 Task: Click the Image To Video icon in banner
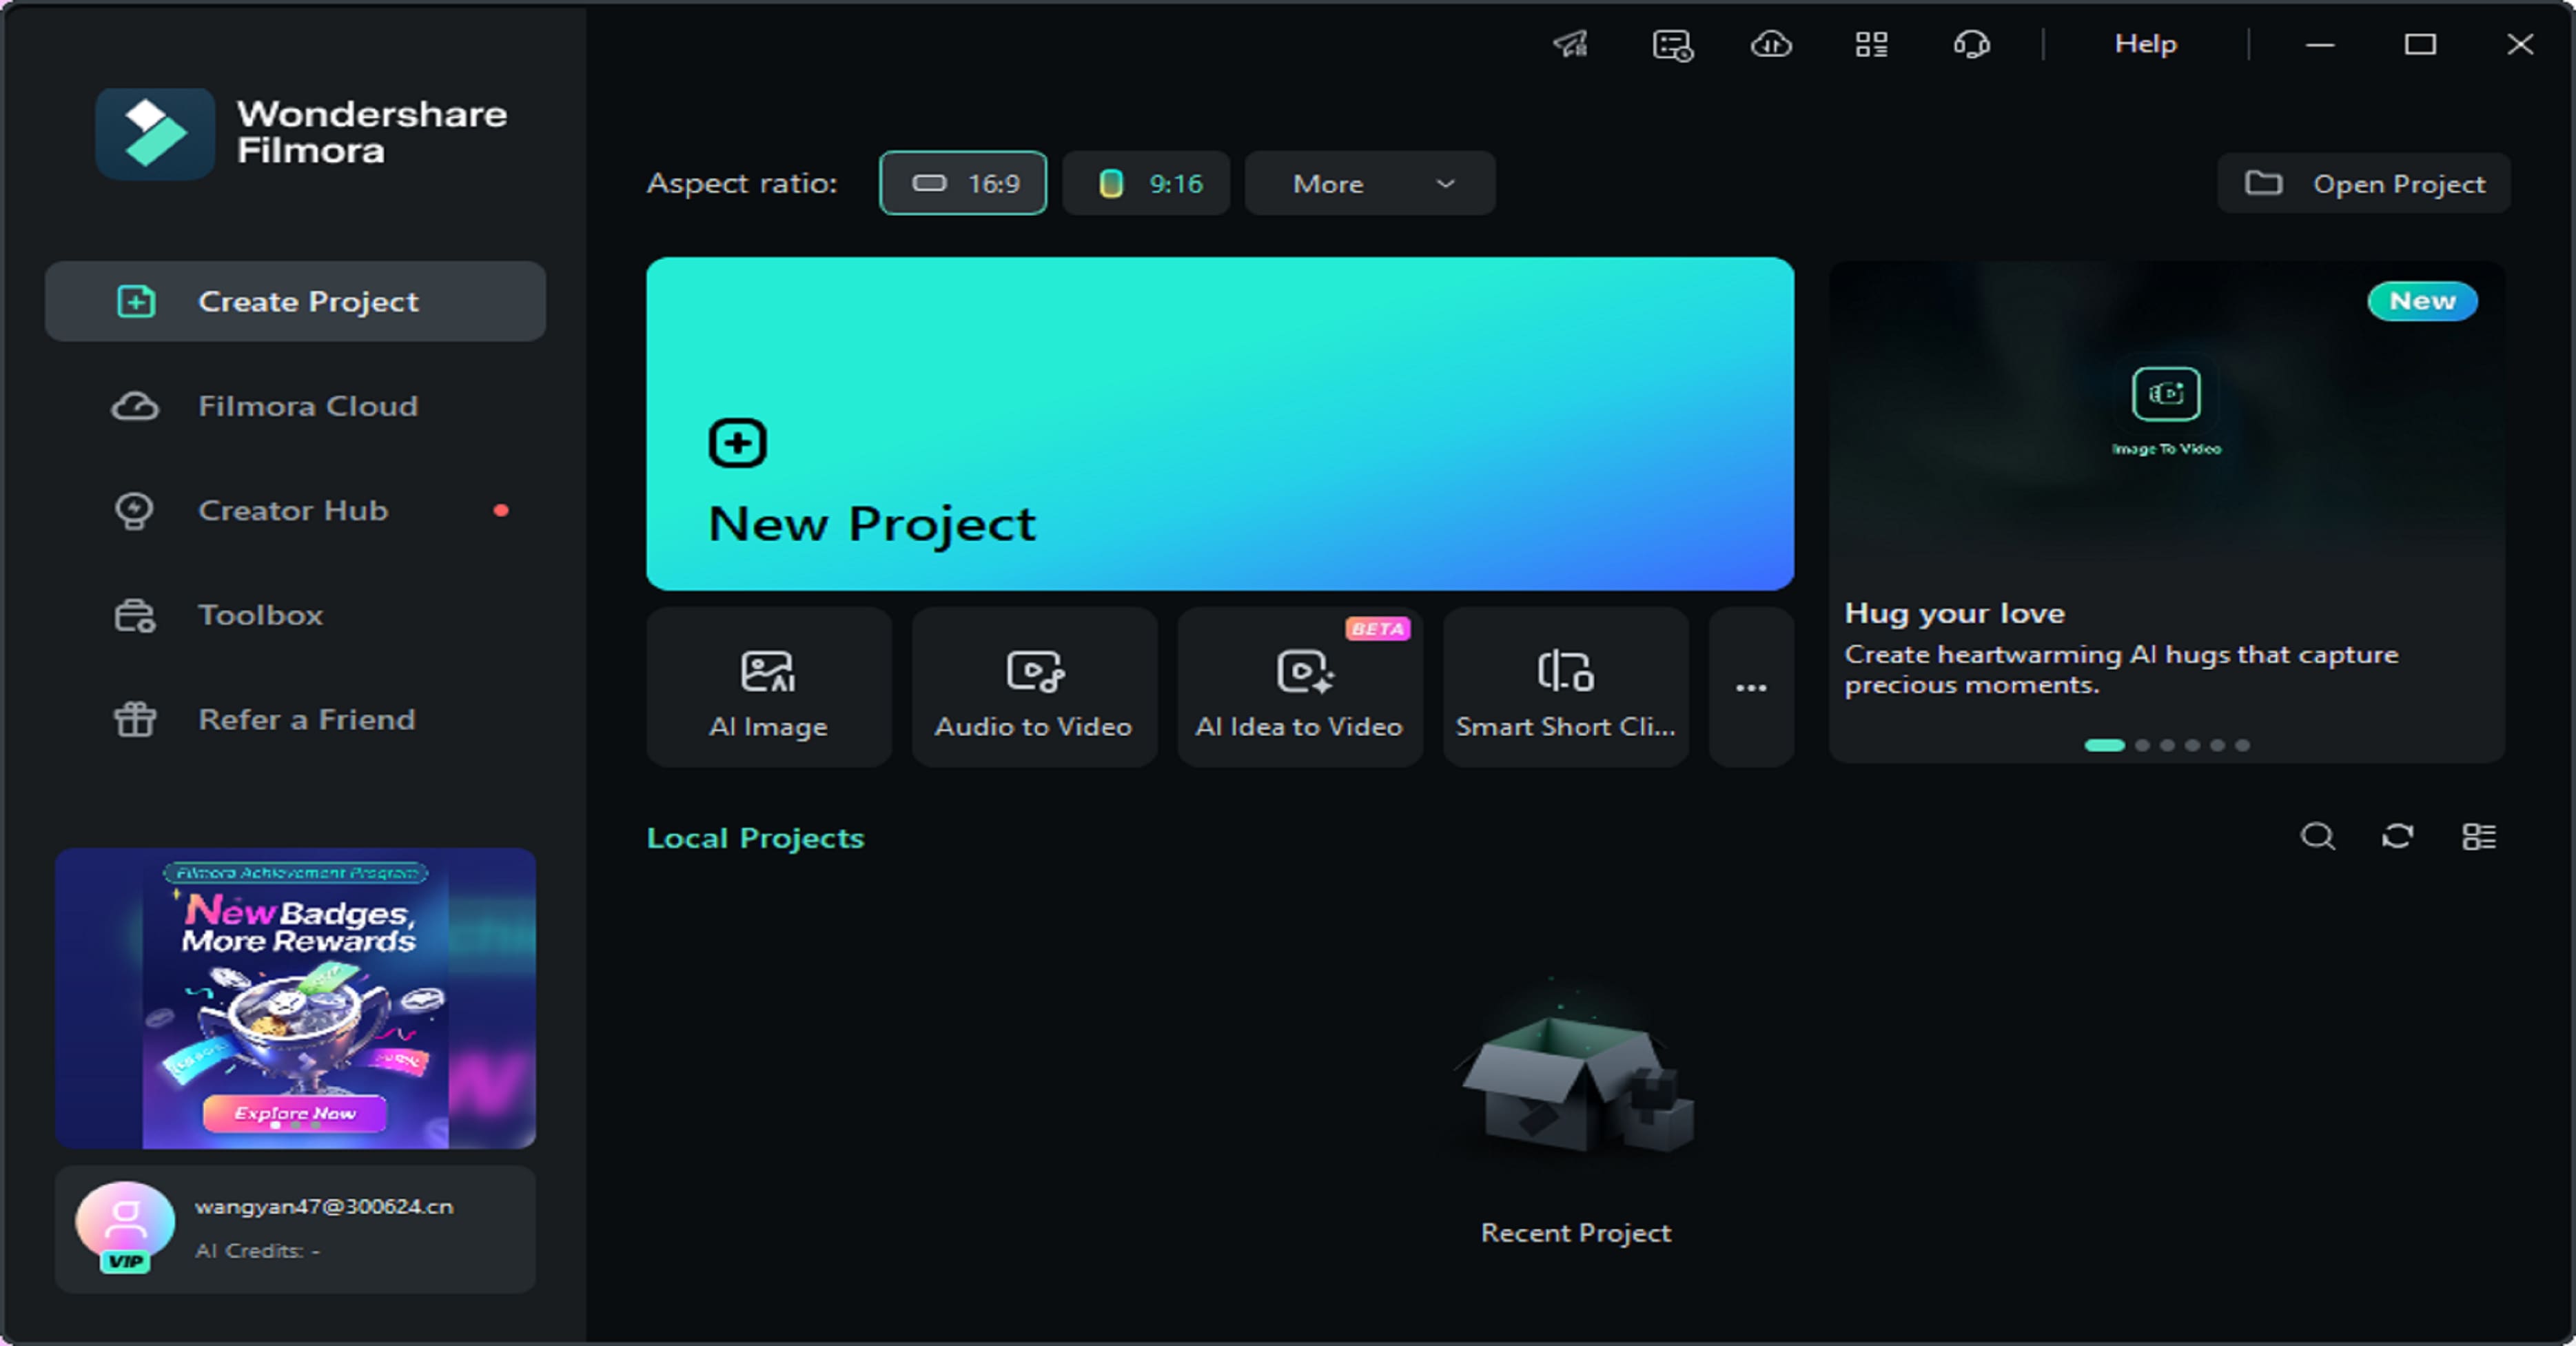pos(2166,393)
